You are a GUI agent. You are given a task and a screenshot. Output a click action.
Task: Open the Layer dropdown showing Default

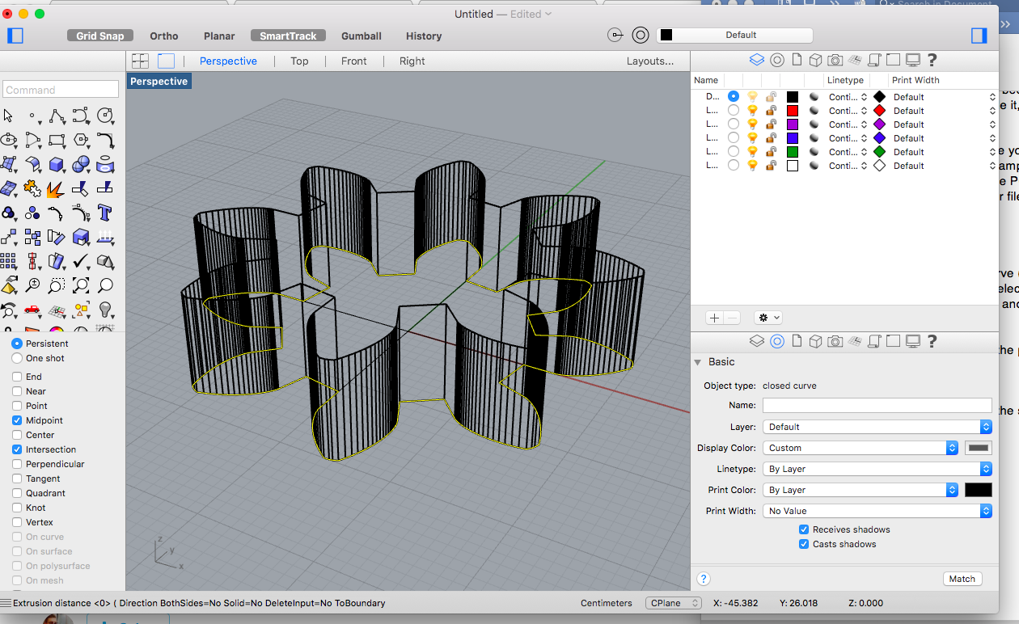tap(877, 427)
